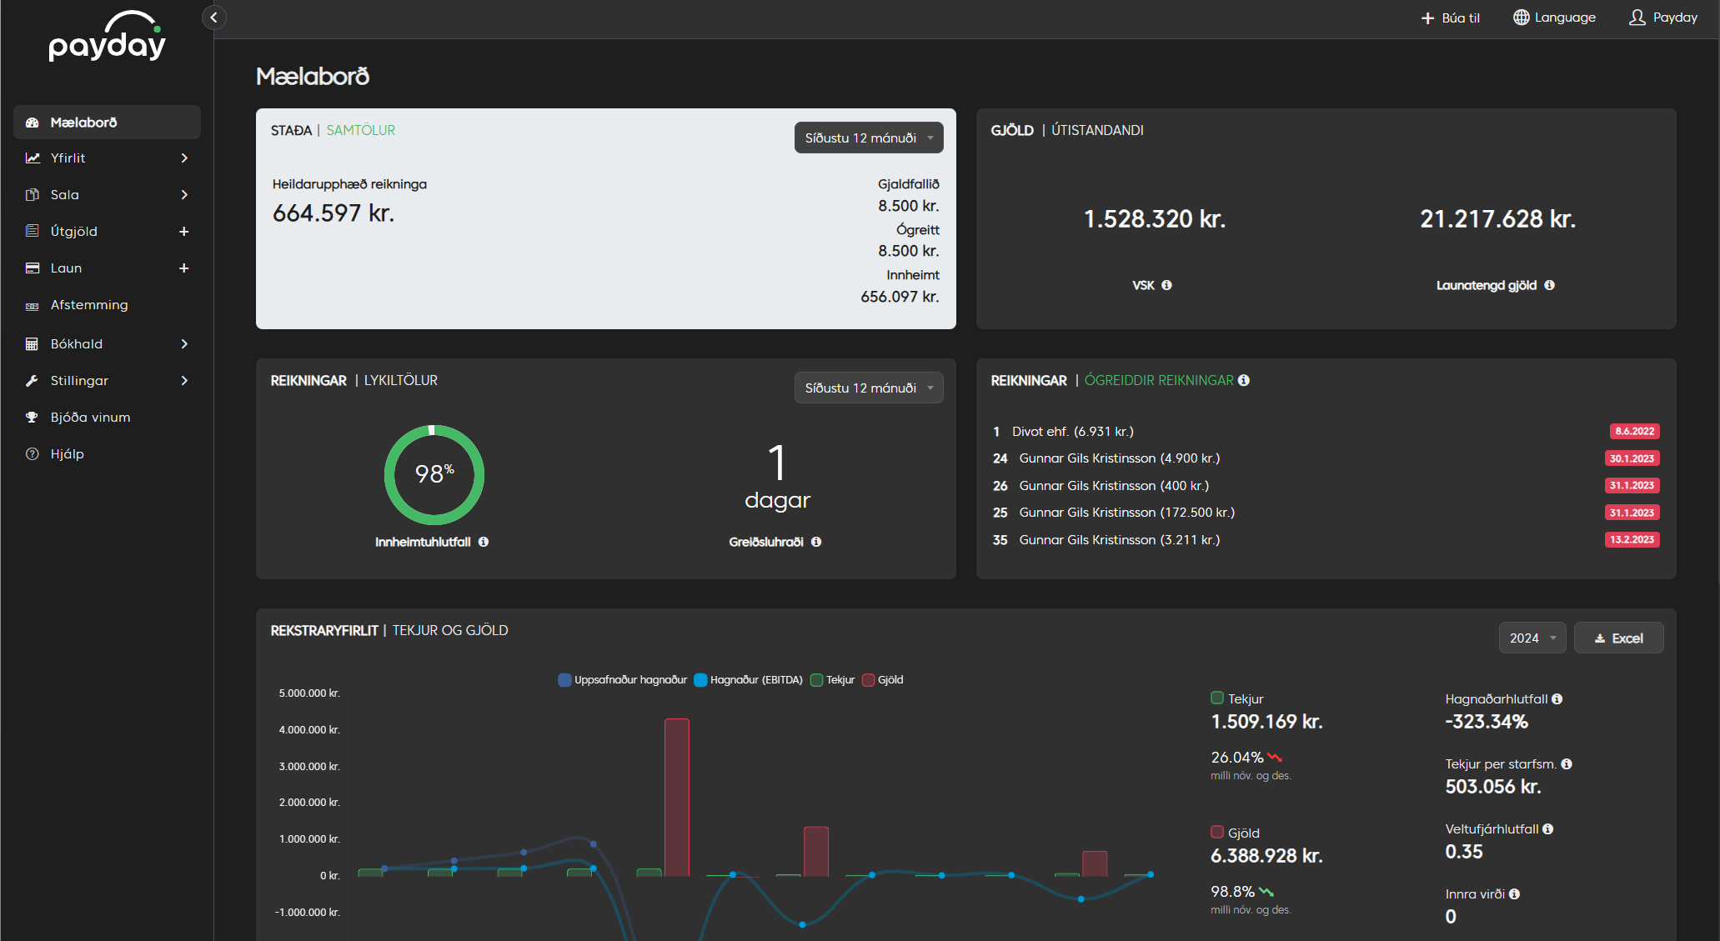Click the 1.528.320 kr. VSK amount

(x=1154, y=219)
